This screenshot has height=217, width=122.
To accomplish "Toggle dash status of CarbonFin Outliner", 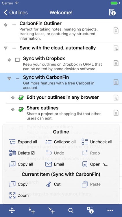I will pyautogui.click(x=14, y=25).
